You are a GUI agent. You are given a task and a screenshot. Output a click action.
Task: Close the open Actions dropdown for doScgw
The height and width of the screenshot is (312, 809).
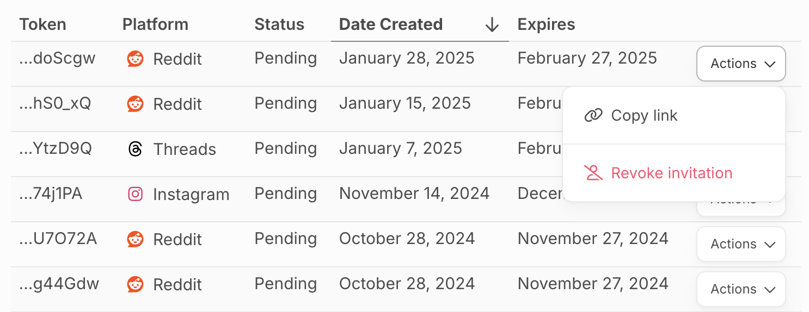click(x=740, y=64)
